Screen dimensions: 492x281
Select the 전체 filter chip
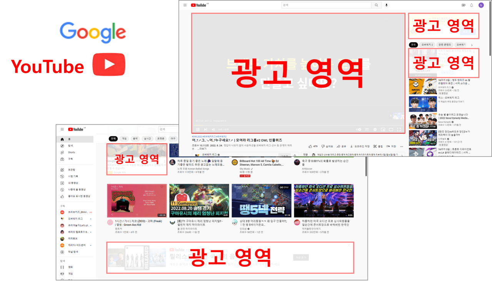113,139
